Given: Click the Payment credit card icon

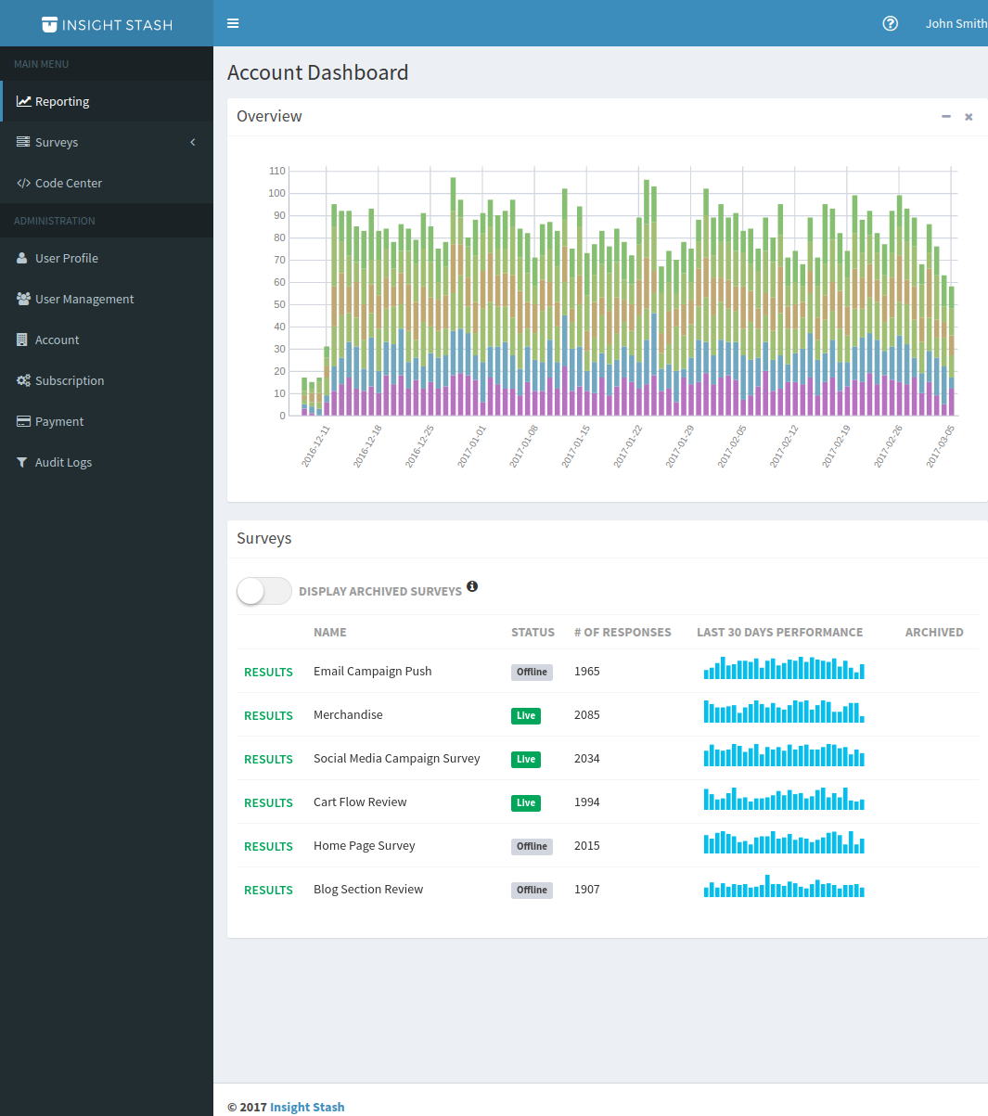Looking at the screenshot, I should click(23, 421).
